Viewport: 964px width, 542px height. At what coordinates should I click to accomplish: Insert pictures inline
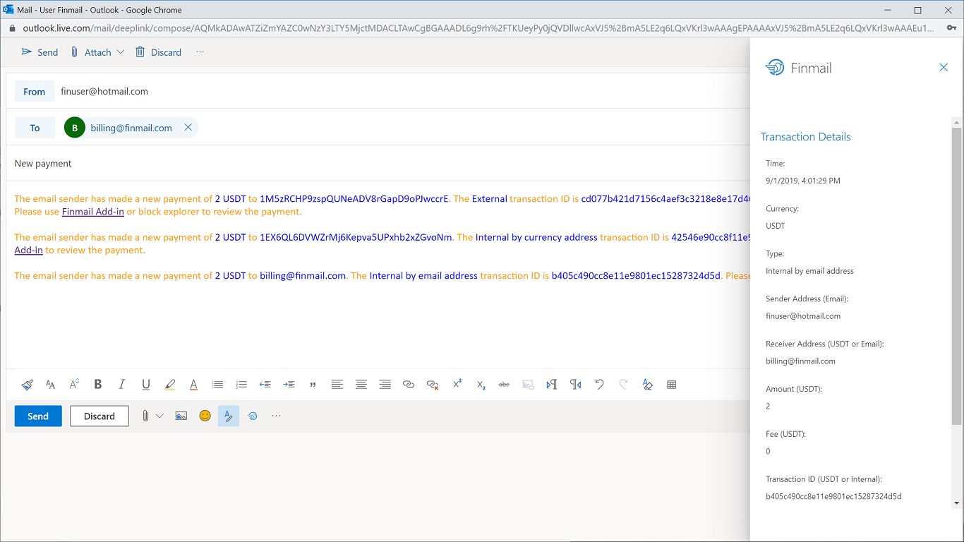point(181,416)
